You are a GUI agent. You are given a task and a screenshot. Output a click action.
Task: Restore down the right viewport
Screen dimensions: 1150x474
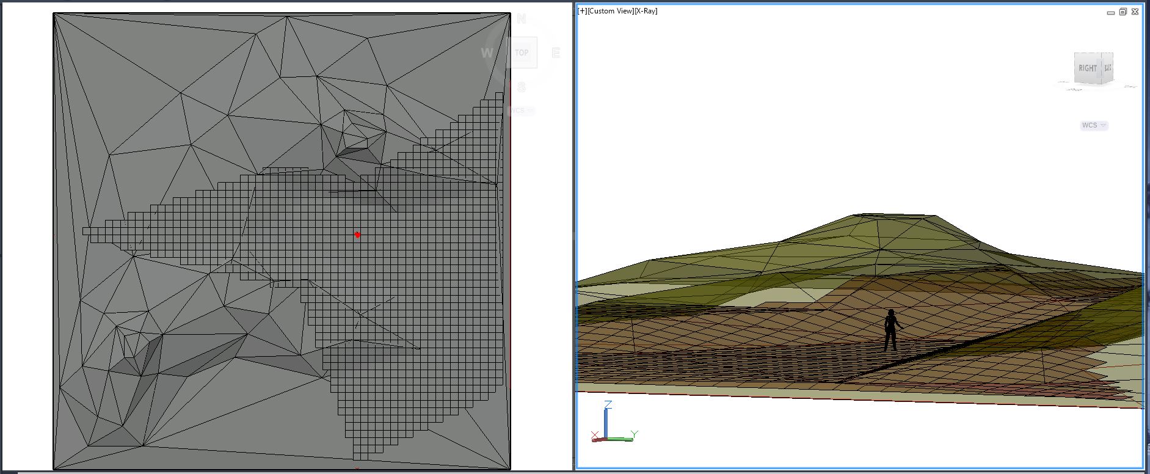[1123, 12]
